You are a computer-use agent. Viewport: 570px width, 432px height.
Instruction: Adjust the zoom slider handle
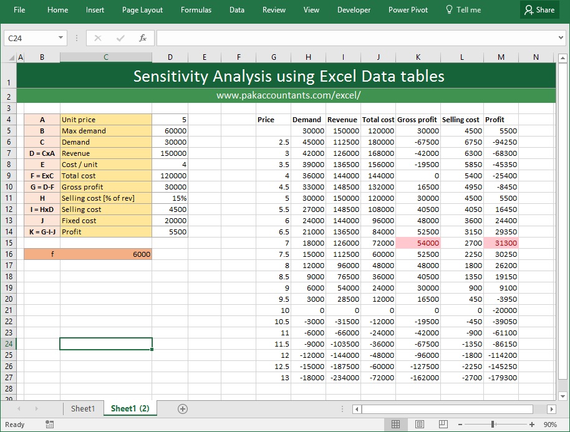[x=493, y=425]
